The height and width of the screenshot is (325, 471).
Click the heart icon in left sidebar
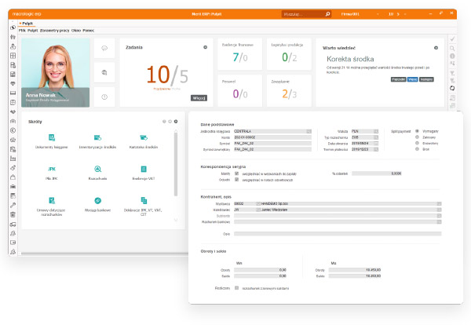(x=13, y=83)
